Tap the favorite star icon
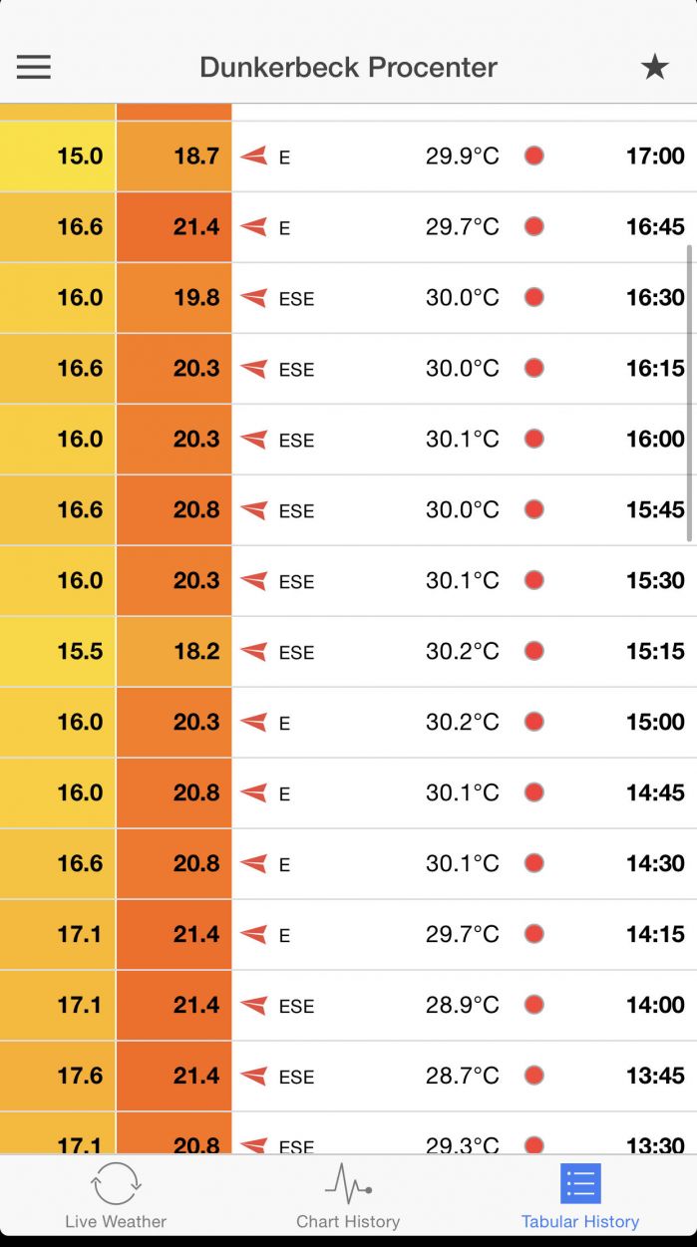 (654, 67)
